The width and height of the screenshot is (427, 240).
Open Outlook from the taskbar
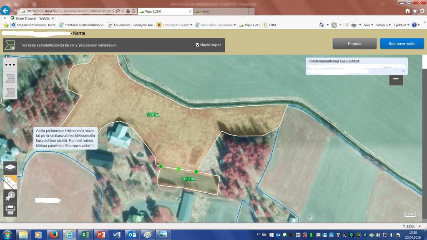click(x=132, y=235)
